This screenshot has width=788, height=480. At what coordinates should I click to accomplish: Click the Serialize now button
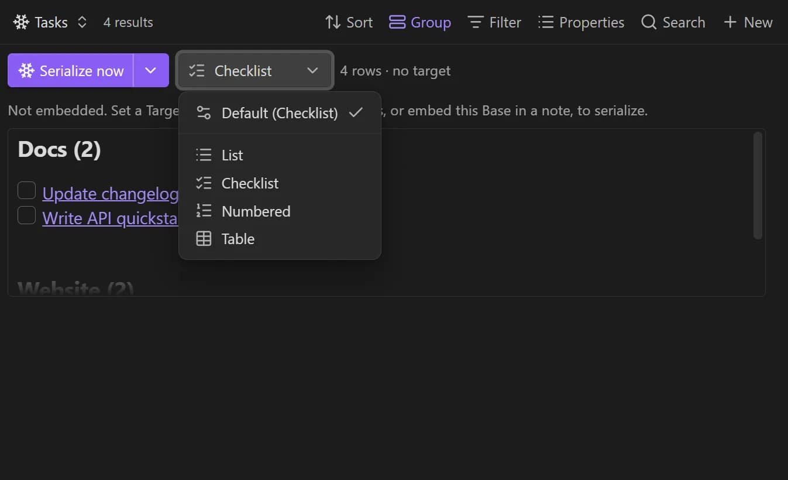click(71, 71)
